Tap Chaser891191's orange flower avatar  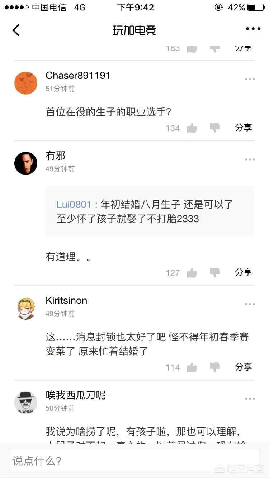[26, 83]
